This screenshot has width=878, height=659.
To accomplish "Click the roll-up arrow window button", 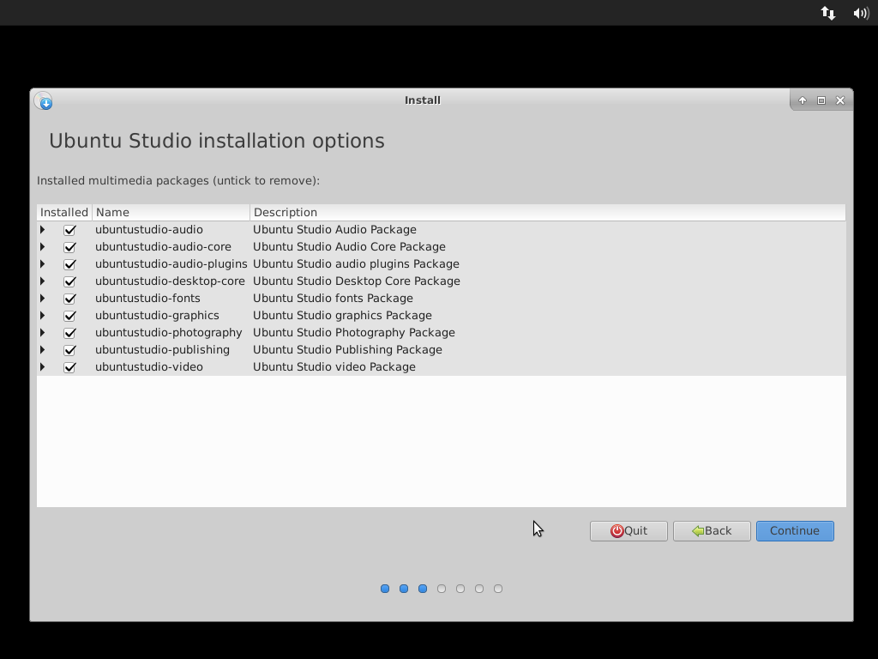I will tap(803, 100).
